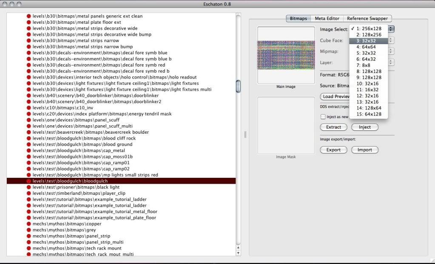Click the scrollbar up arrow of tag list

click(x=238, y=247)
